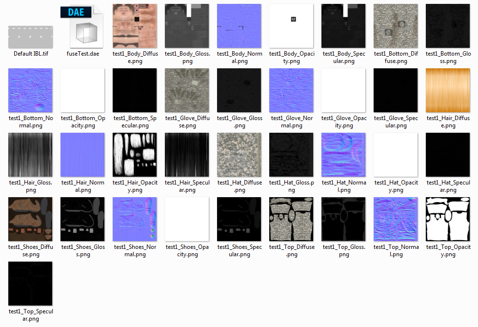Image resolution: width=478 pixels, height=327 pixels.
Task: Select the test1_Hat_Diffuse.png camo thumbnail
Action: [x=239, y=155]
